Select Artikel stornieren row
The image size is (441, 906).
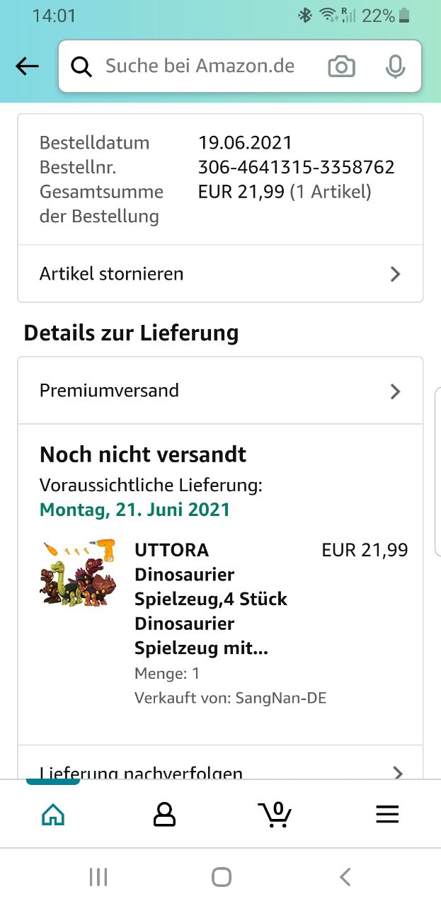point(112,274)
